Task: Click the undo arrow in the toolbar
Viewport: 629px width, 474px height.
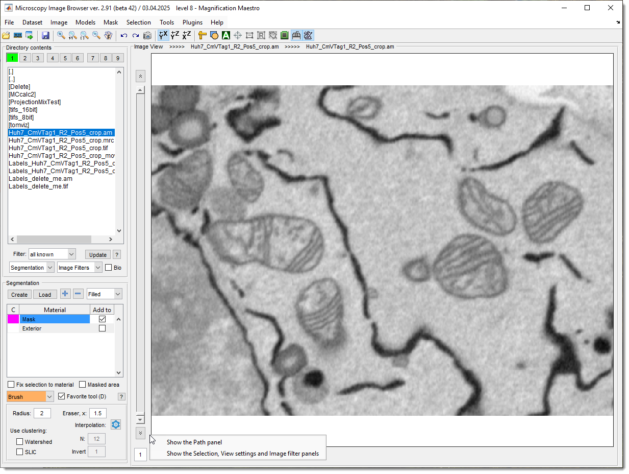Action: (123, 35)
